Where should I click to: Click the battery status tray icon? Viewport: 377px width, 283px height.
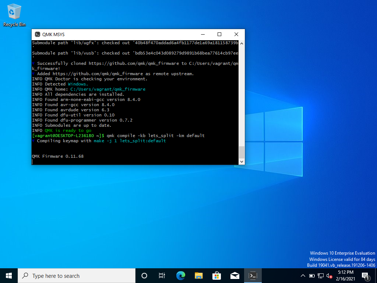[x=312, y=276]
